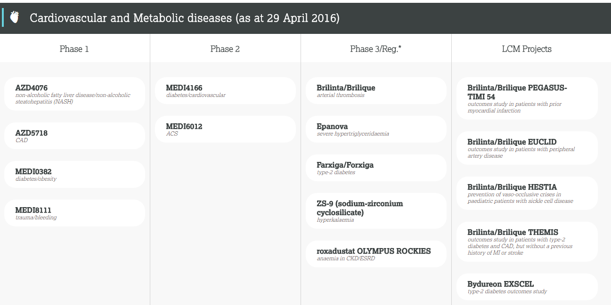Viewport: 611px width, 305px height.
Task: Click the roxadustat OLYMPUS ROCKIES card
Action: [376, 254]
